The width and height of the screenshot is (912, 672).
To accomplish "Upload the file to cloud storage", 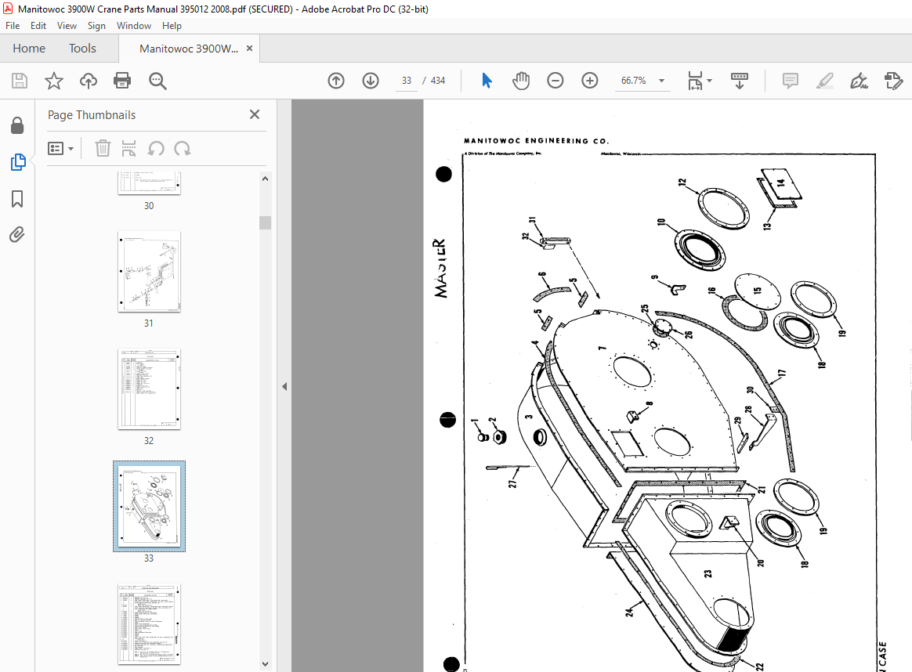I will point(89,81).
